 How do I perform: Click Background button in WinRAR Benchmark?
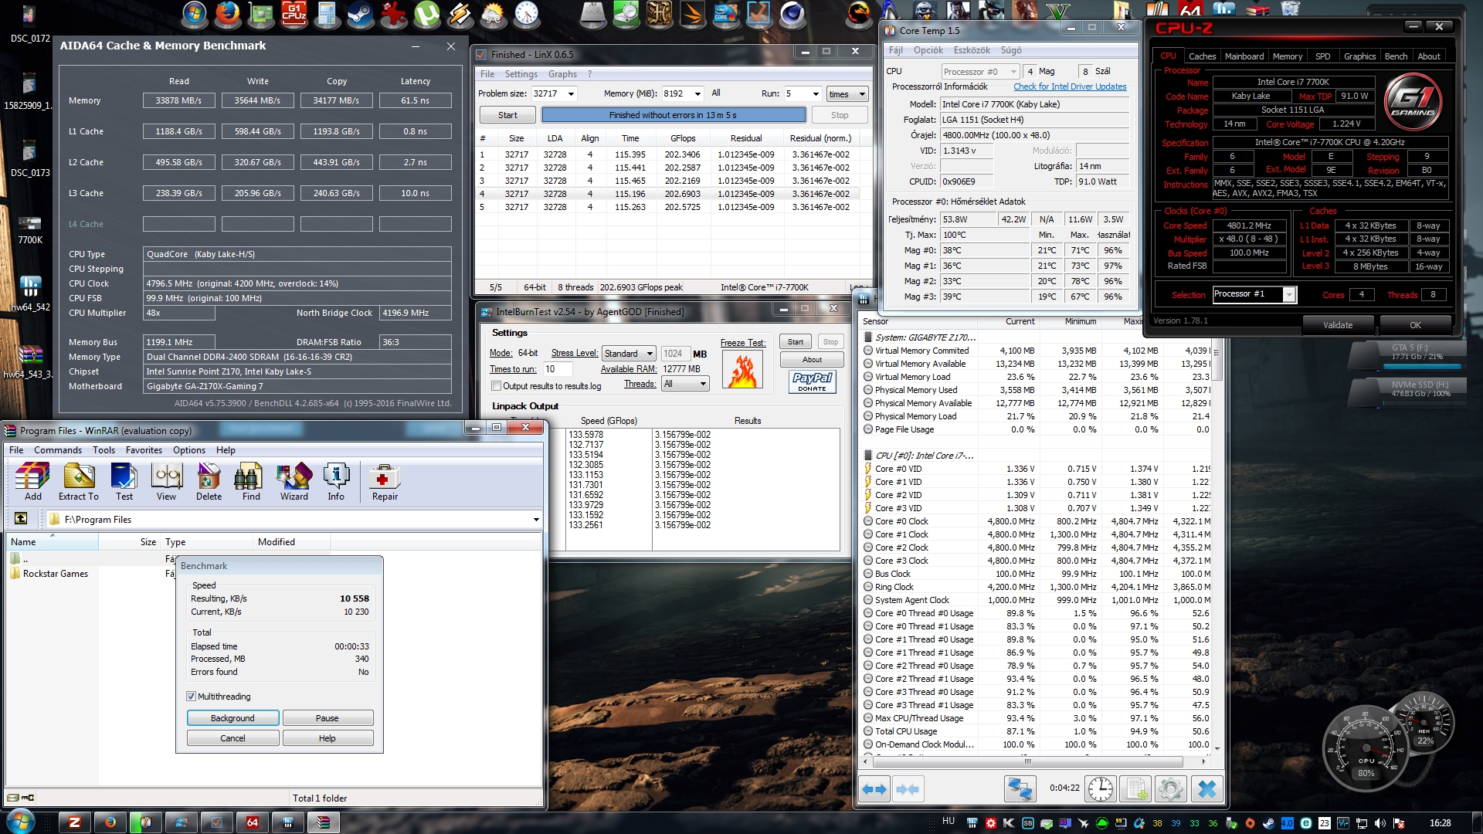(232, 718)
